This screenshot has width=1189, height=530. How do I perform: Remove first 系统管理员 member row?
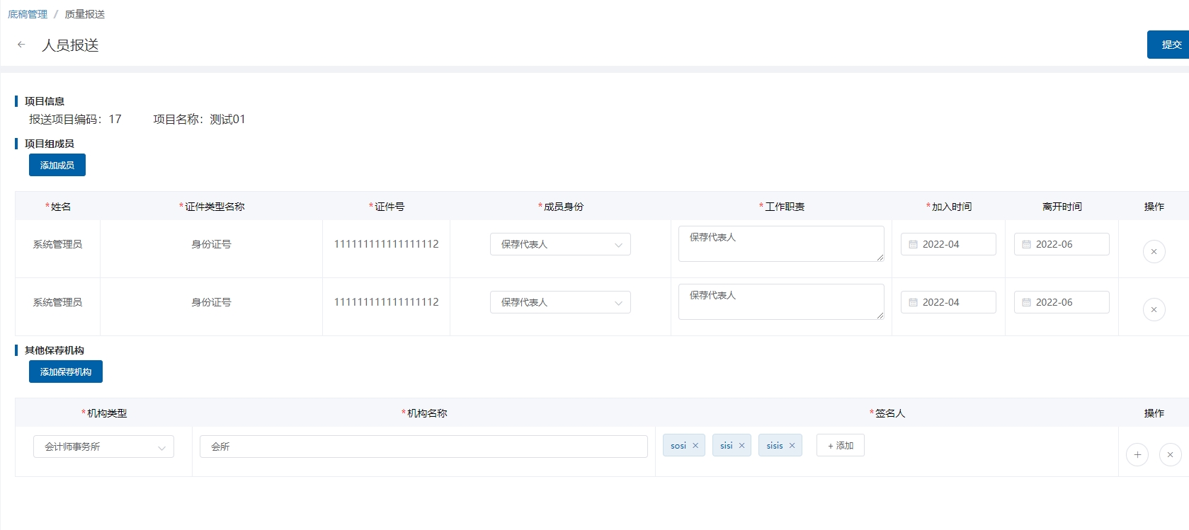(1154, 251)
